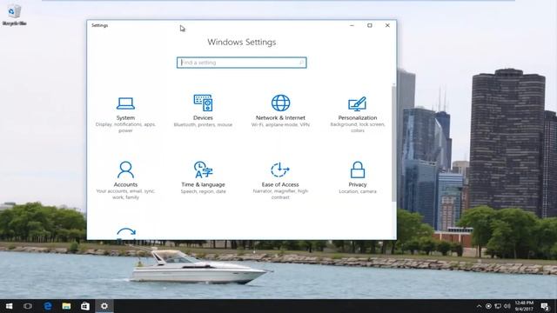Open the partially visible Update & security icon
557x313 pixels.
[x=126, y=233]
